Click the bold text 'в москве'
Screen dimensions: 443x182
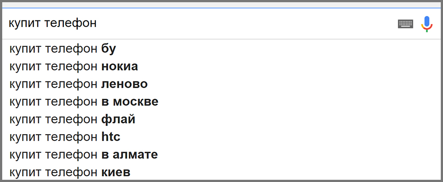click(130, 102)
